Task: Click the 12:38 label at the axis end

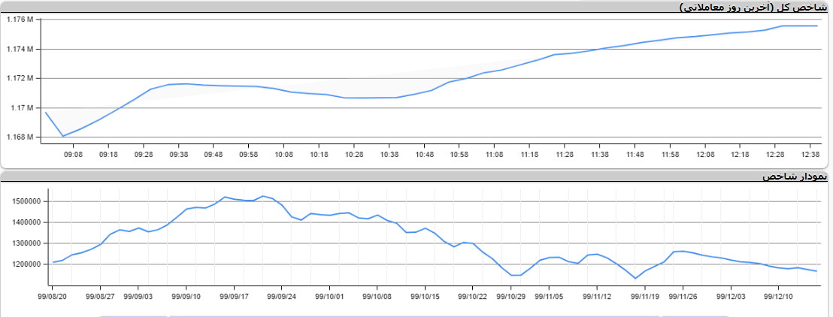Action: 809,154
